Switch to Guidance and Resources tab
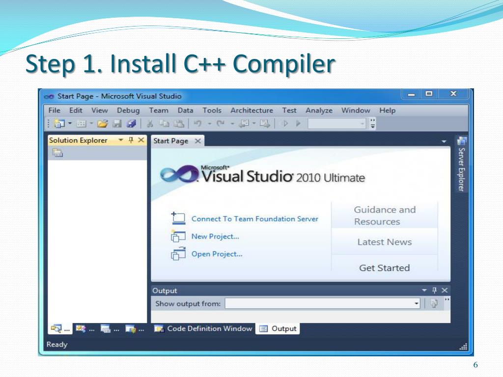 tap(385, 215)
